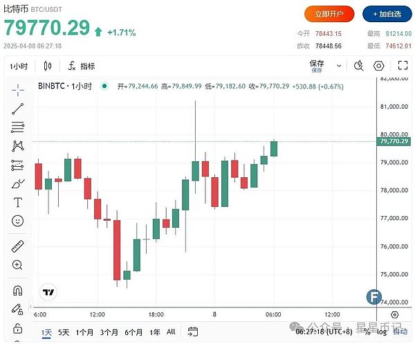415x344 pixels.
Task: Click the zoom in tool
Action: [x=17, y=264]
